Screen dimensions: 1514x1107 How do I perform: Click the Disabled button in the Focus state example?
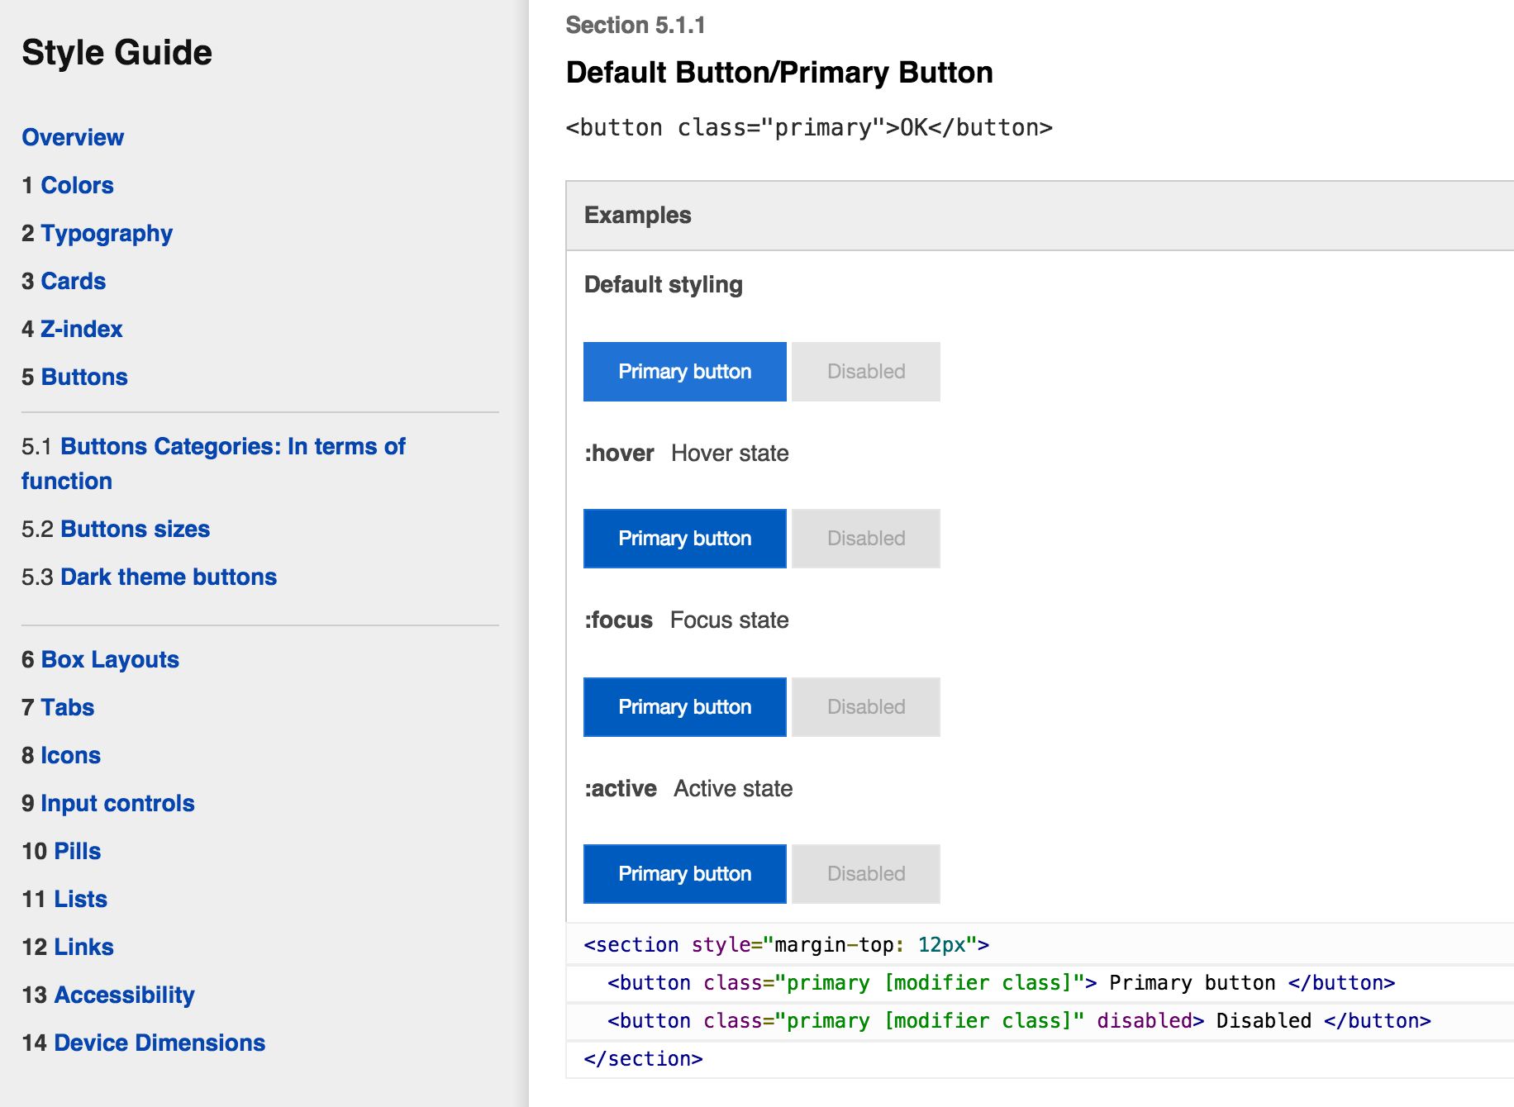point(866,707)
